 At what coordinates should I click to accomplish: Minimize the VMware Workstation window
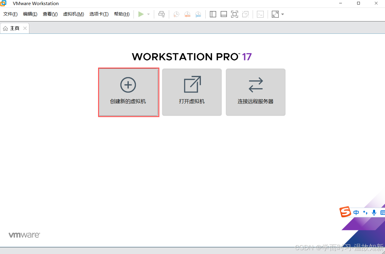coord(341,3)
